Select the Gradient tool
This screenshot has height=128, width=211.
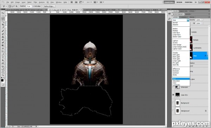3,45
